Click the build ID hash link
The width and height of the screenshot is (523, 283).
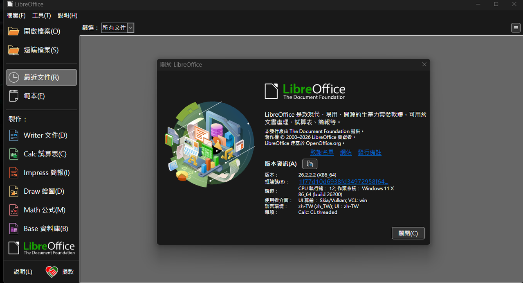tap(343, 181)
